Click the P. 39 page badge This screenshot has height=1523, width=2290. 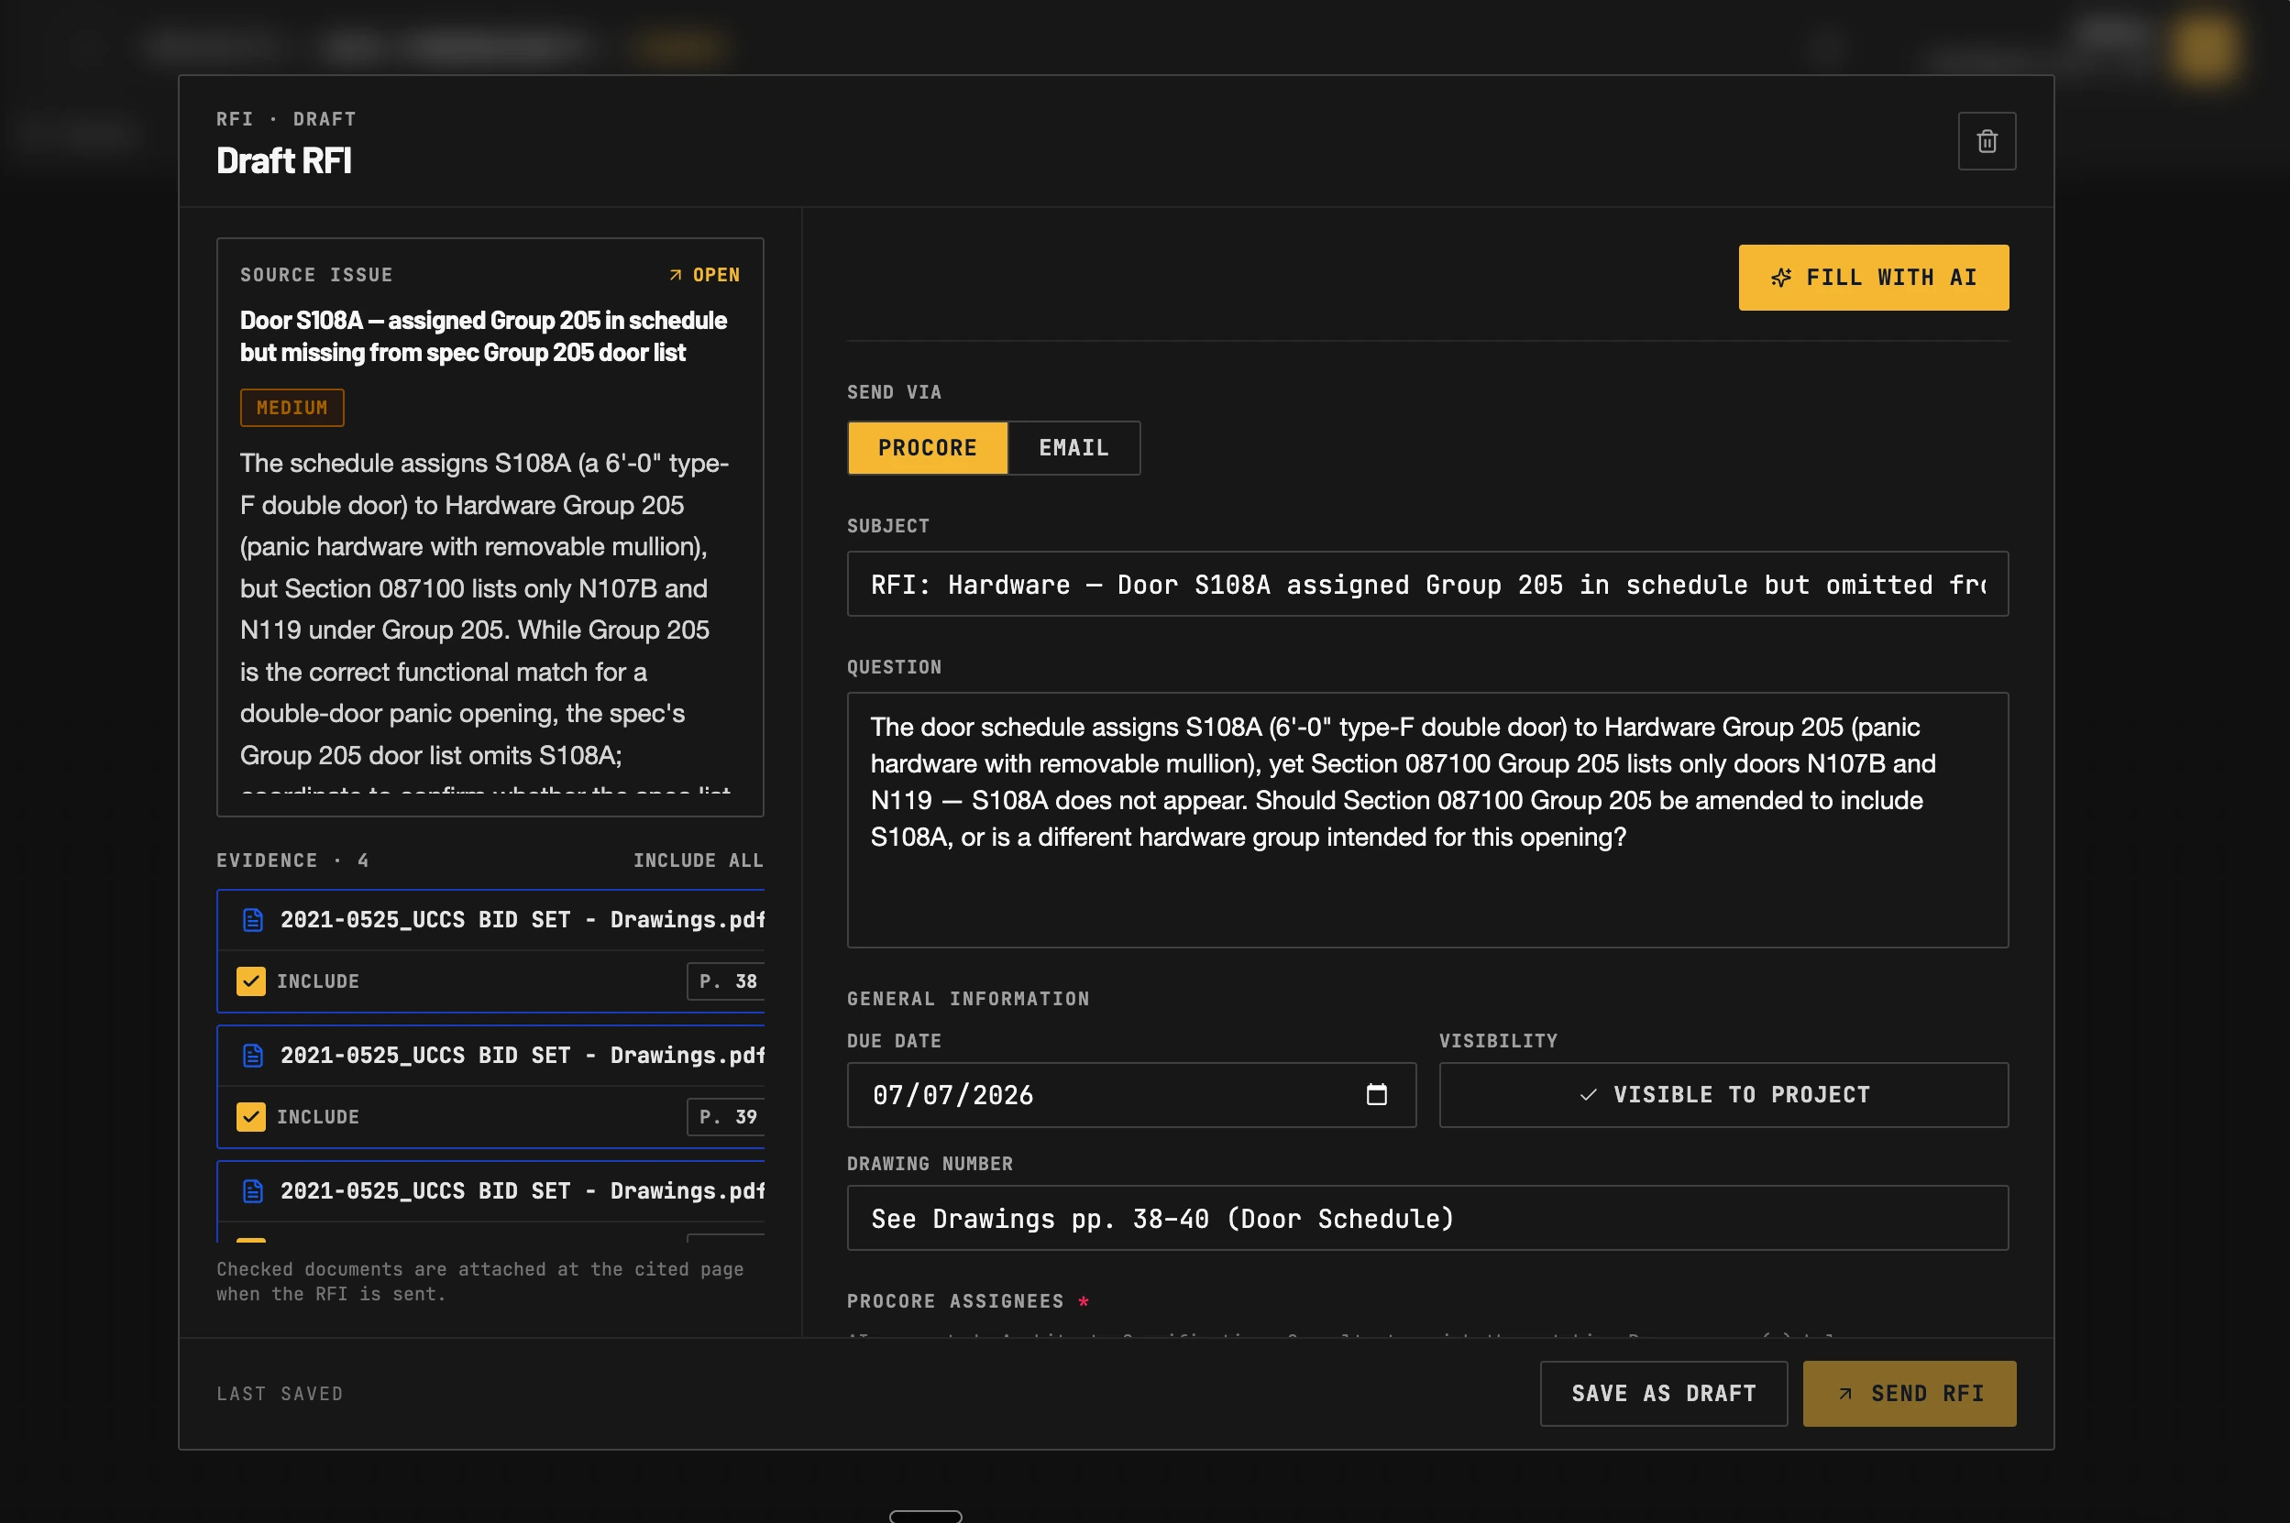(726, 1117)
